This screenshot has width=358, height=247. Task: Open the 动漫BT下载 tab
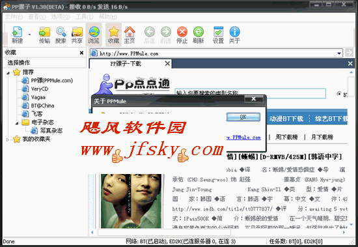(286, 119)
